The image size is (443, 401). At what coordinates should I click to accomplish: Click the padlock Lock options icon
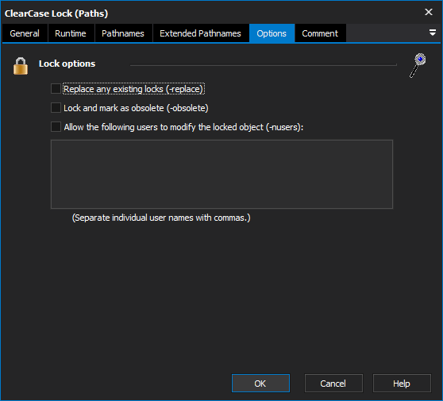tap(21, 66)
